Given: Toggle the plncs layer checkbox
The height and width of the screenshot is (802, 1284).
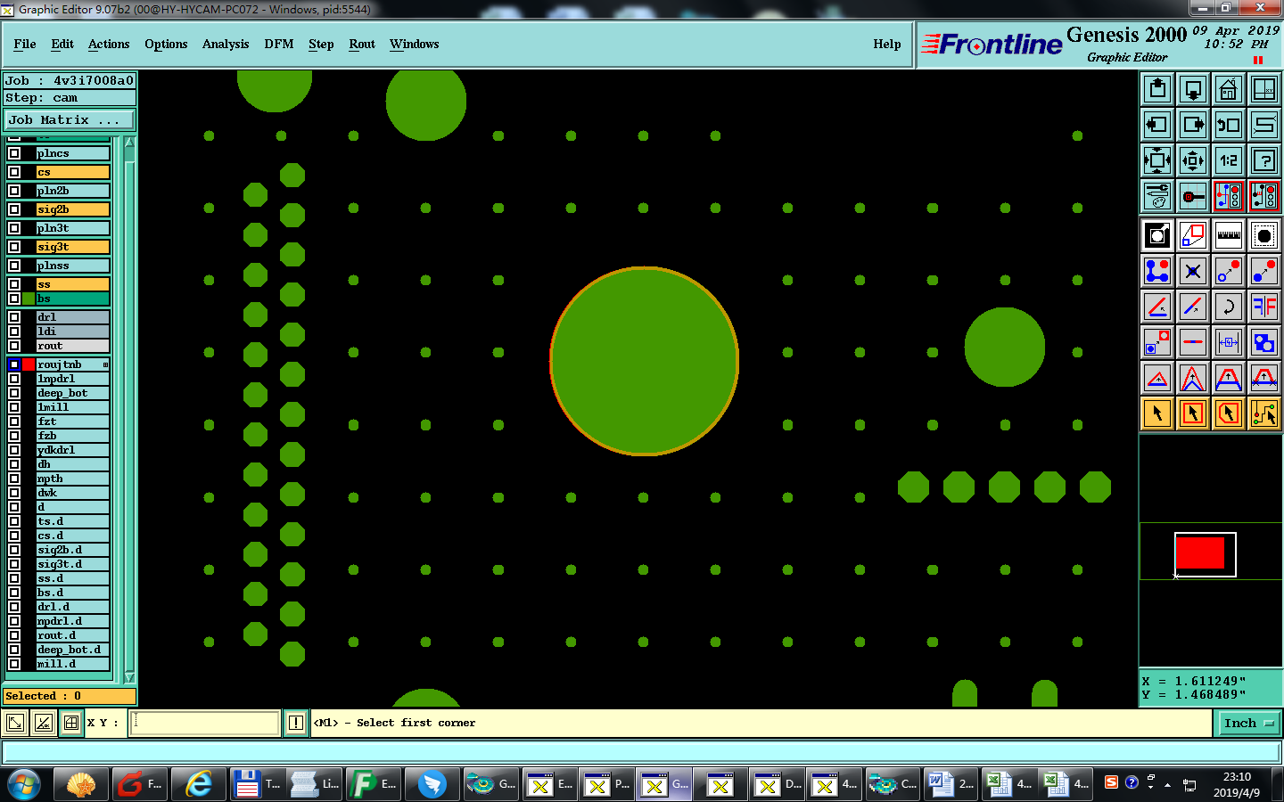Looking at the screenshot, I should [14, 153].
